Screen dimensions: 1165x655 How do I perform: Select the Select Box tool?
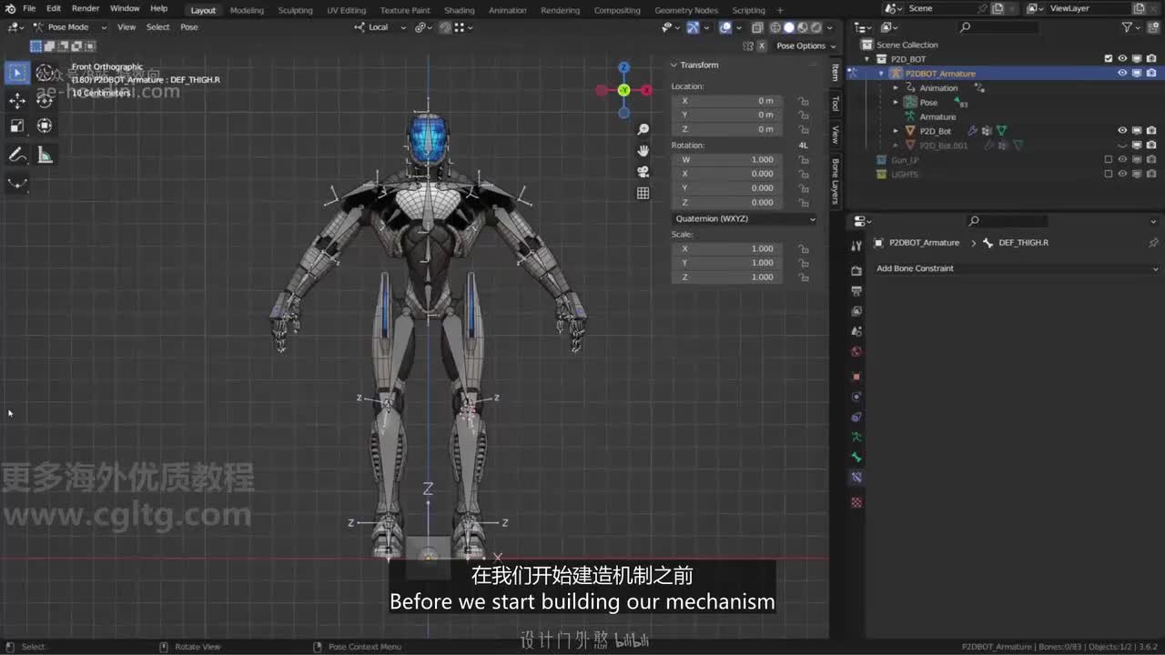point(17,73)
